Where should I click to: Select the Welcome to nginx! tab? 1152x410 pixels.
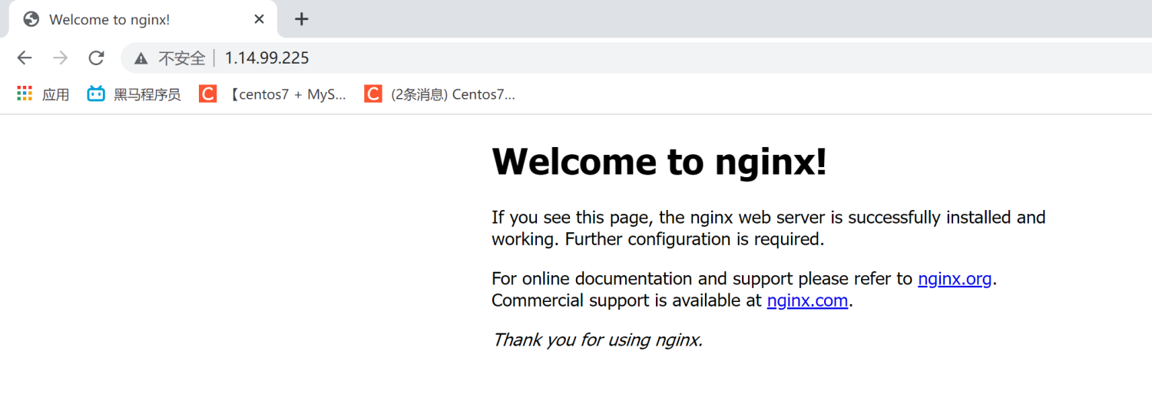click(x=143, y=19)
